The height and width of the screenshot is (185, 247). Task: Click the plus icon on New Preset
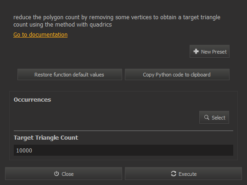tap(196, 51)
